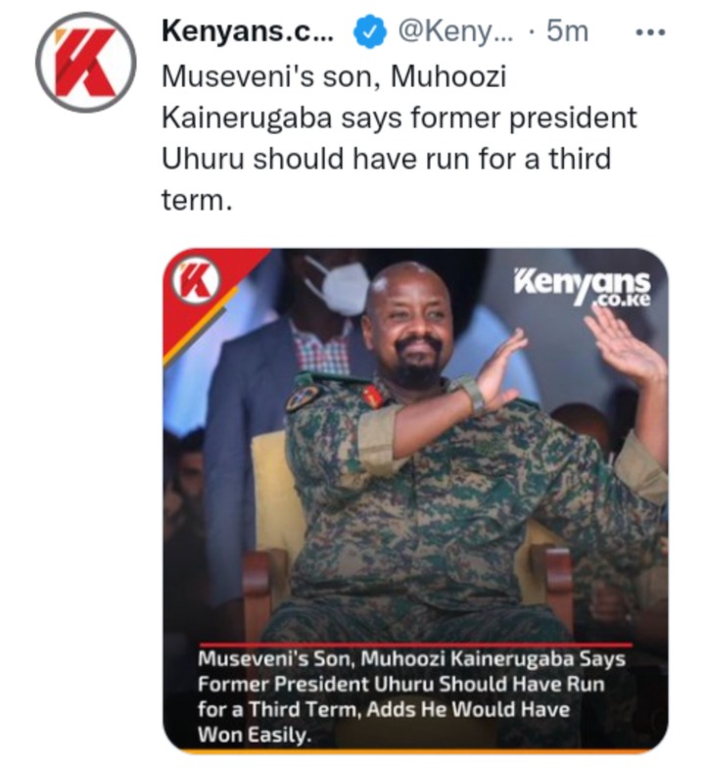Click the shoulder badge on the uniform
This screenshot has width=705, height=768.
click(302, 398)
